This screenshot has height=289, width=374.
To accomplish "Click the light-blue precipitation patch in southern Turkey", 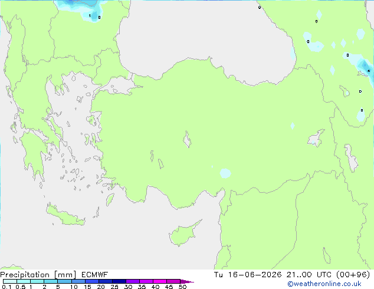I will (x=225, y=173).
